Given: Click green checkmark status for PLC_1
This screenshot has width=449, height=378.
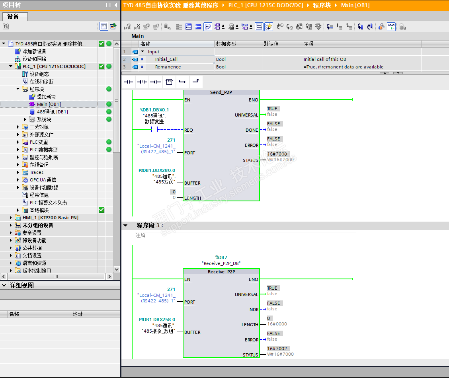Looking at the screenshot, I should 102,66.
